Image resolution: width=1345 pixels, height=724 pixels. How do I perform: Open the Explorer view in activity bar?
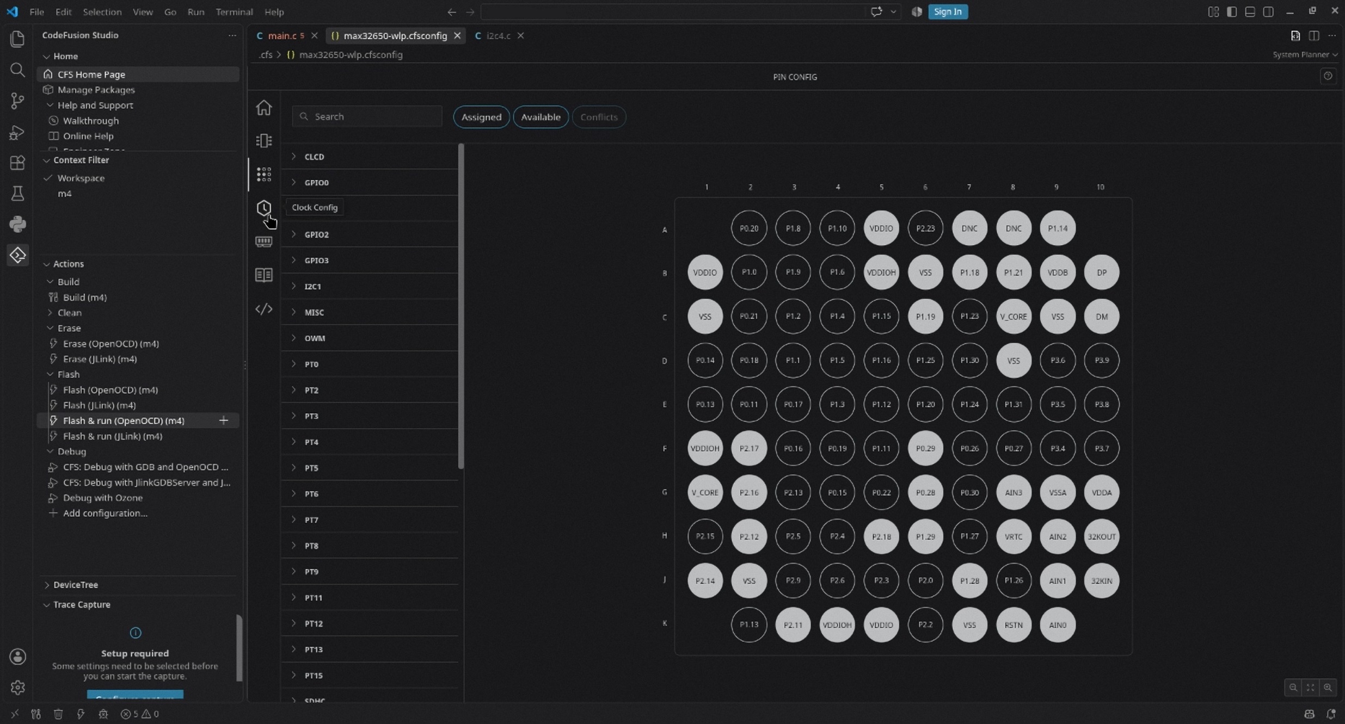click(17, 39)
